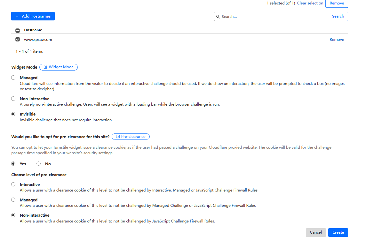The height and width of the screenshot is (248, 382).
Task: Select the Managed widget mode radio
Action: [13, 78]
